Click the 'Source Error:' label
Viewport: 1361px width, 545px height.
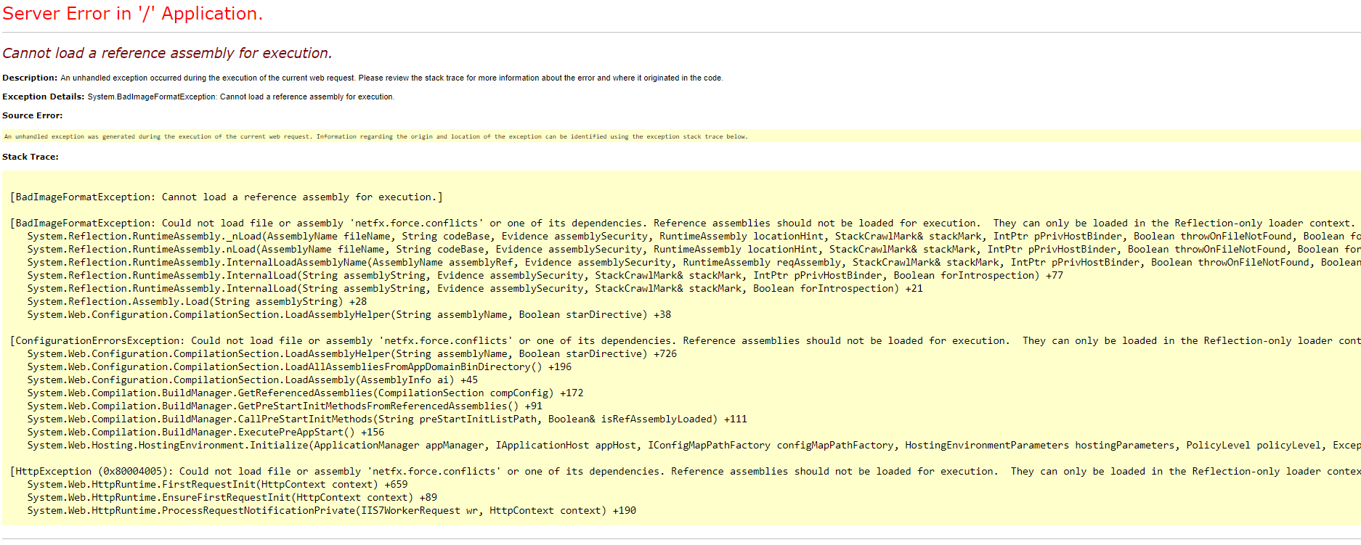coord(33,115)
